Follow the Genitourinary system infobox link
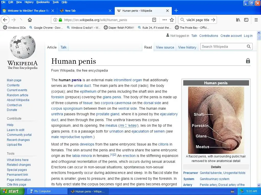 coord(215,179)
